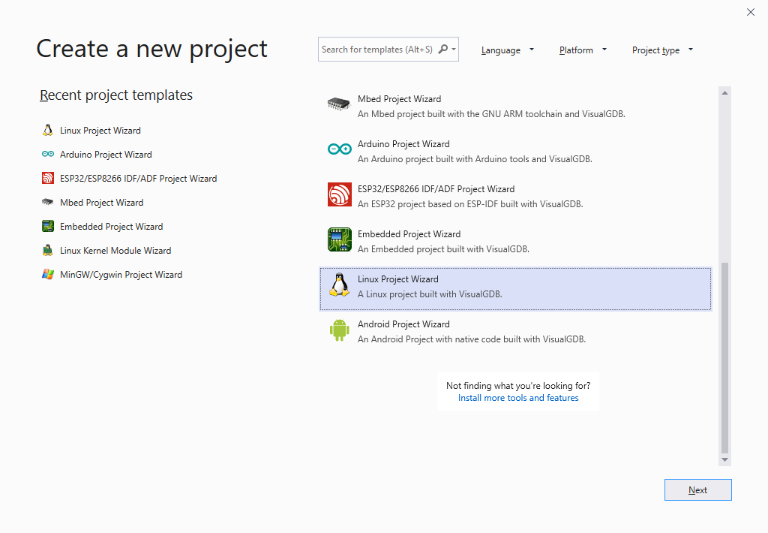The width and height of the screenshot is (768, 533).
Task: Click description 'A Linux project built with VisualGDB.'
Action: pyautogui.click(x=430, y=295)
